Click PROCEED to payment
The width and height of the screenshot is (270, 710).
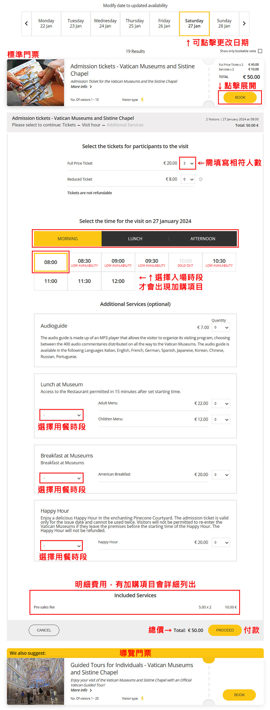(x=225, y=630)
